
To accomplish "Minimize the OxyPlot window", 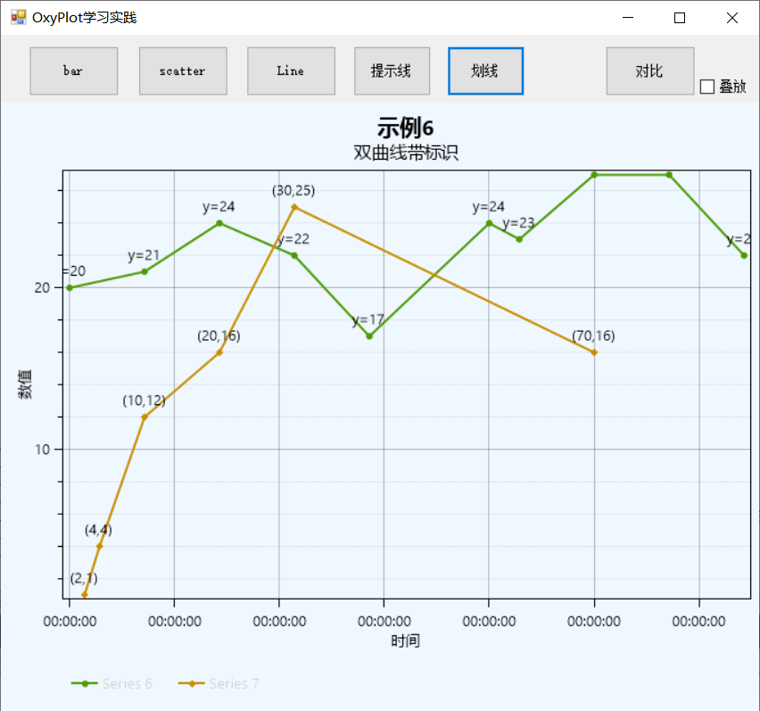I will 628,18.
